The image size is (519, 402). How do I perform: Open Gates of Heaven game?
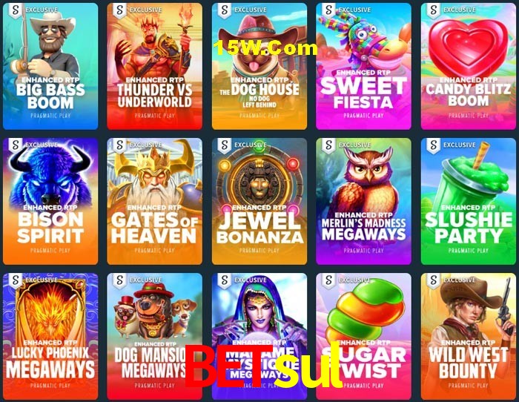pyautogui.click(x=154, y=201)
